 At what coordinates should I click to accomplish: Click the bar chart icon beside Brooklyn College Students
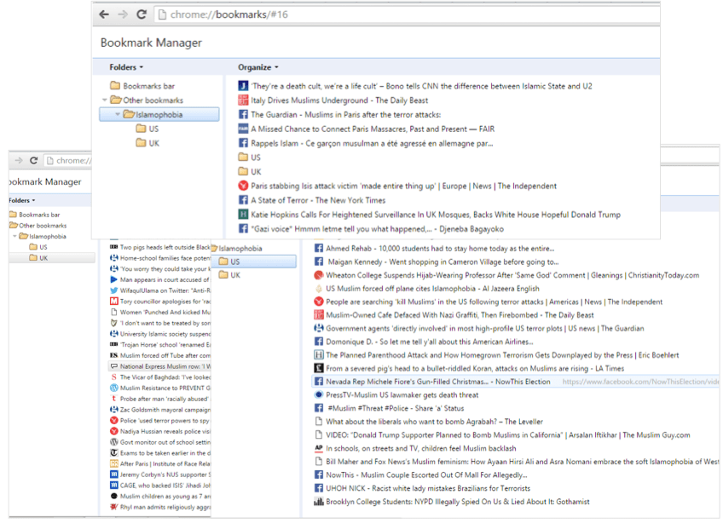point(318,502)
